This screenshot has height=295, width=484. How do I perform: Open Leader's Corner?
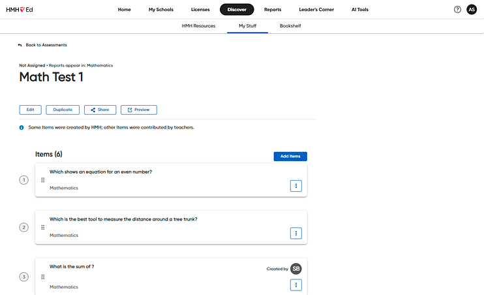(x=316, y=10)
